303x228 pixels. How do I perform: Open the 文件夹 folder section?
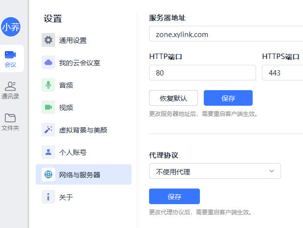(10, 122)
